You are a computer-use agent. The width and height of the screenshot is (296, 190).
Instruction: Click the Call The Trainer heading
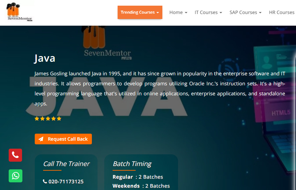[x=66, y=164]
